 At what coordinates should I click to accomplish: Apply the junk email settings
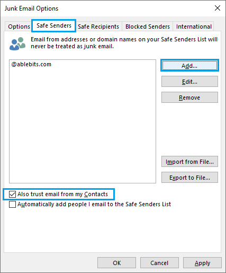coord(202,263)
